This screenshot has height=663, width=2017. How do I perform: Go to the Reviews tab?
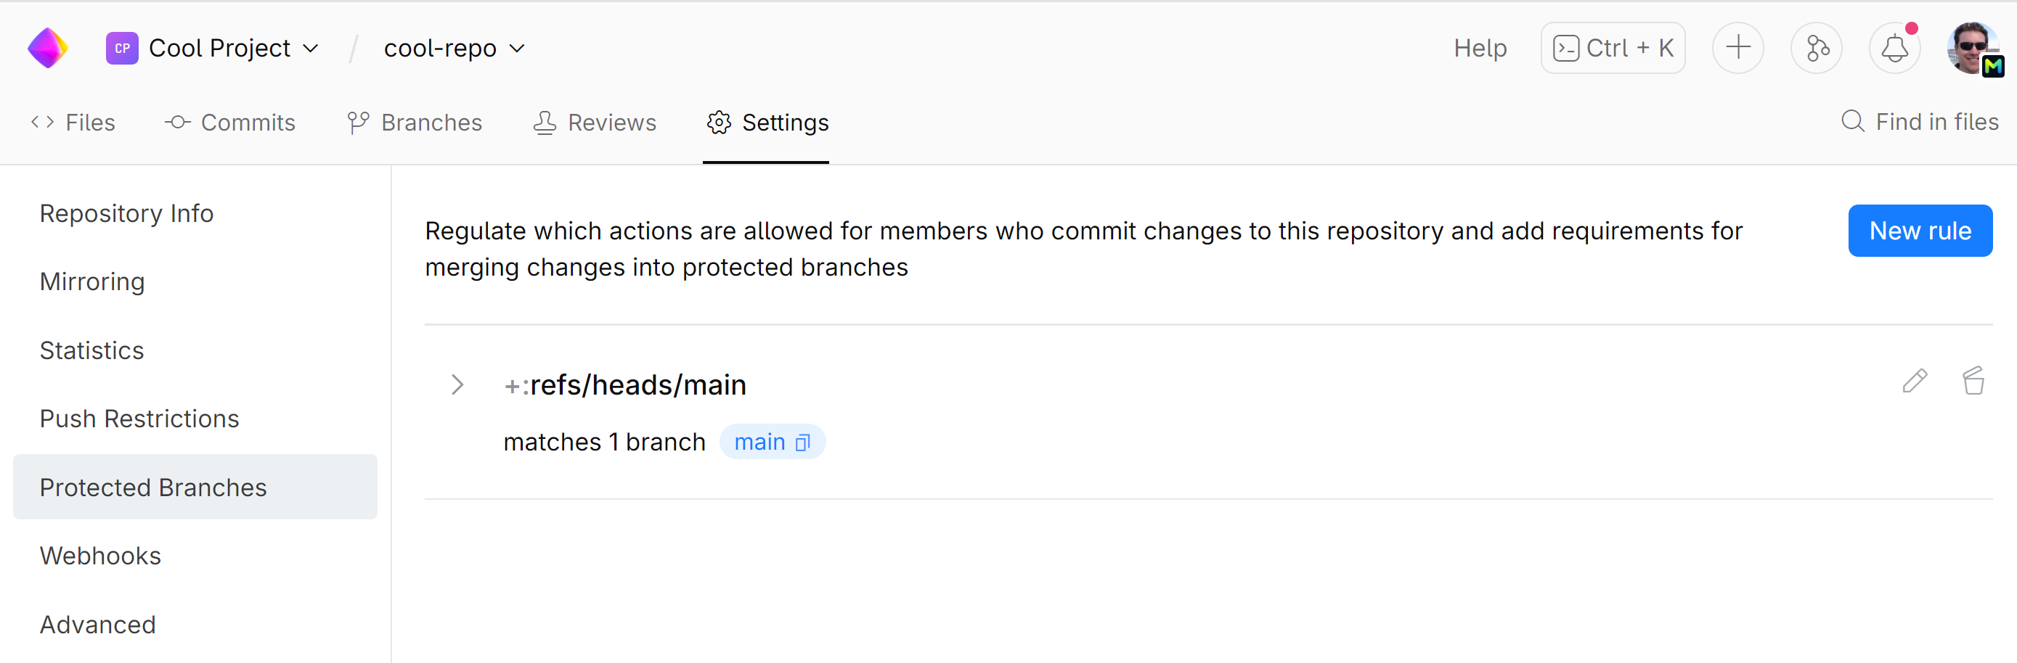click(x=595, y=123)
